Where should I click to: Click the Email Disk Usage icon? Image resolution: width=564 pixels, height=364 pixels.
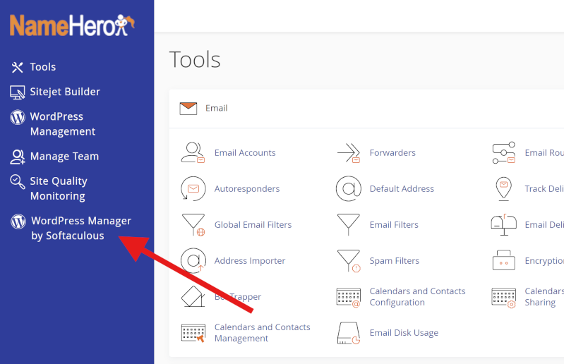(x=349, y=333)
